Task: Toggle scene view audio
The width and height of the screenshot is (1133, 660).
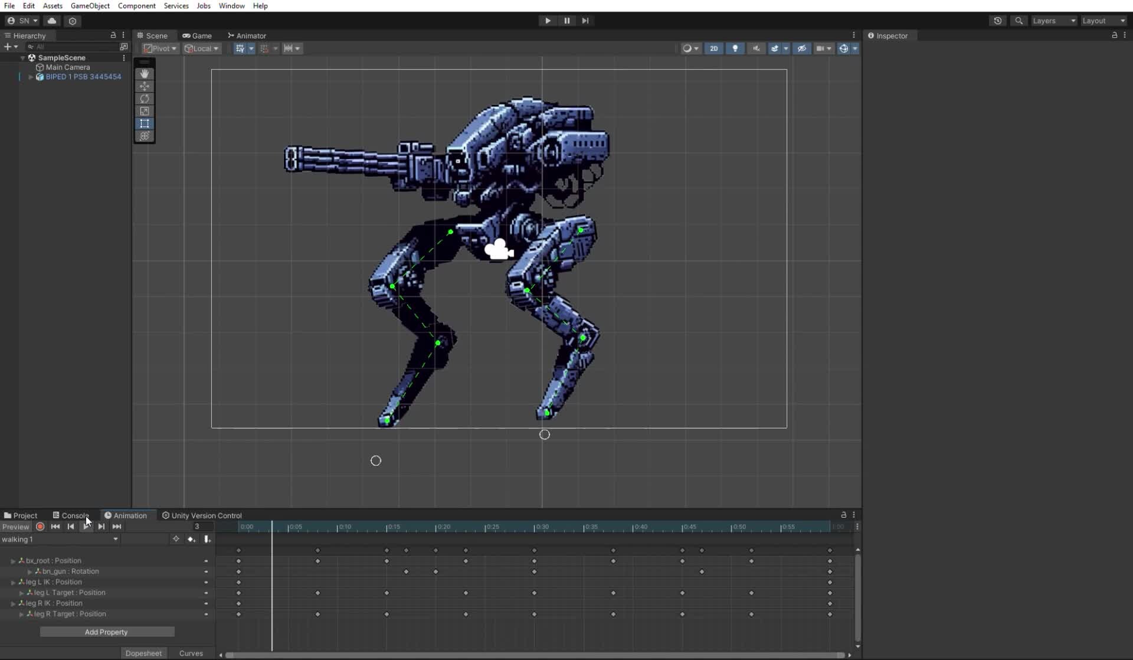Action: (756, 48)
